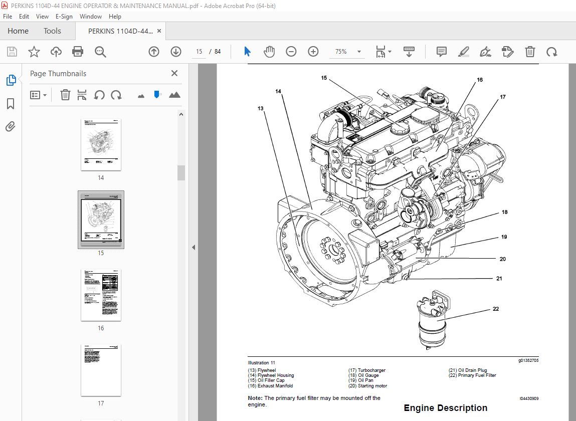
Task: Switch to the Home tab
Action: pos(18,31)
